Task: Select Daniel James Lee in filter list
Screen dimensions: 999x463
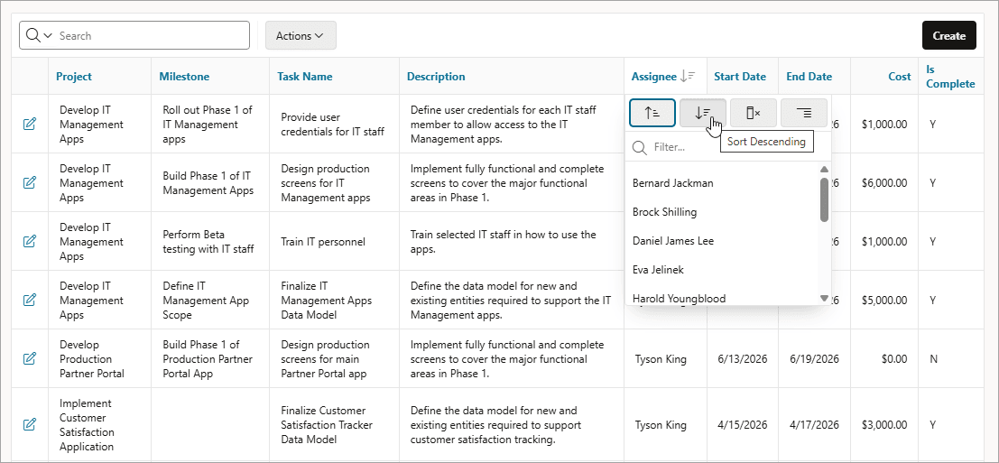Action: point(673,241)
